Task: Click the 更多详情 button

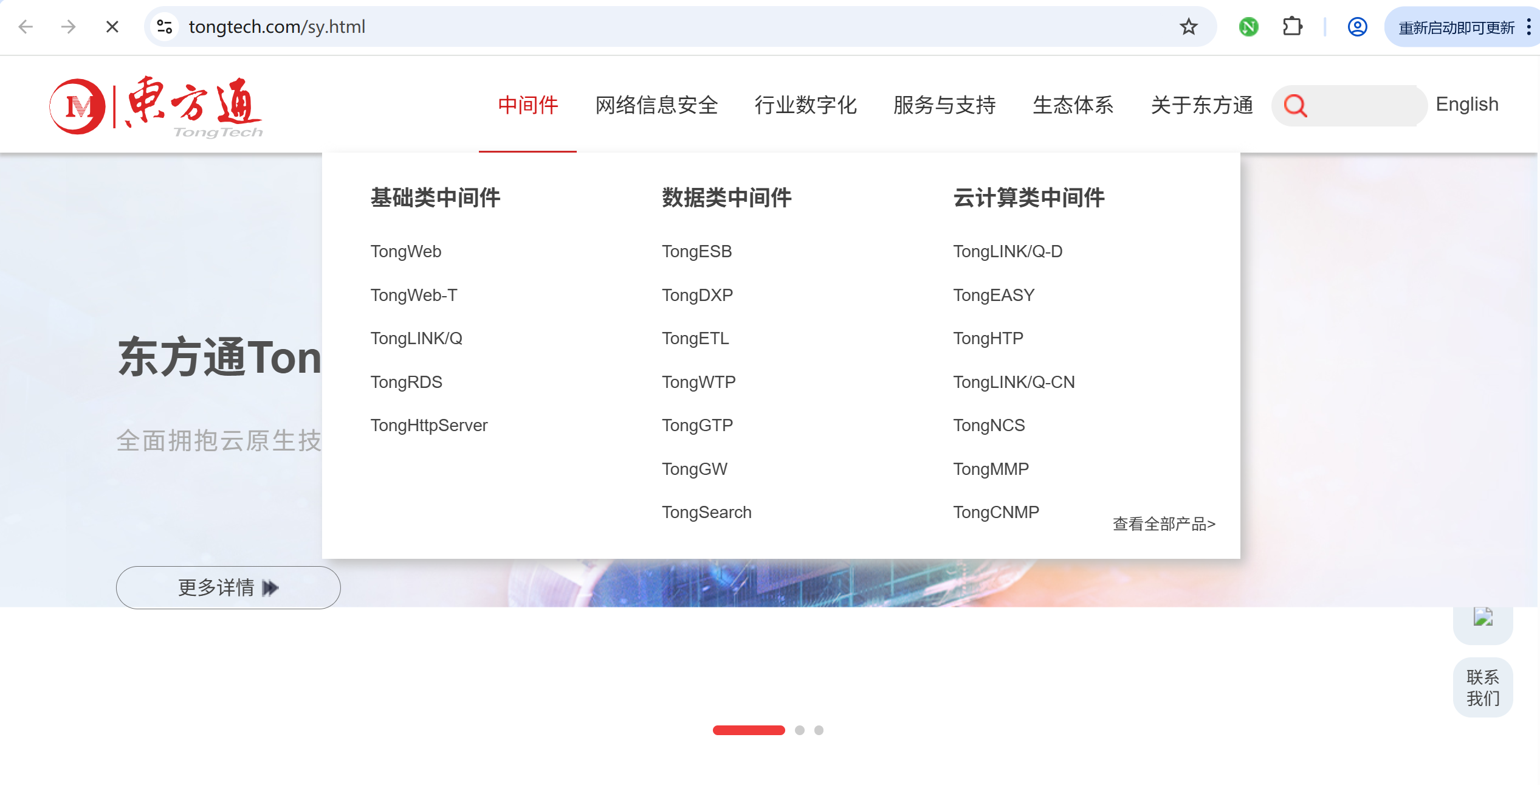Action: click(229, 587)
